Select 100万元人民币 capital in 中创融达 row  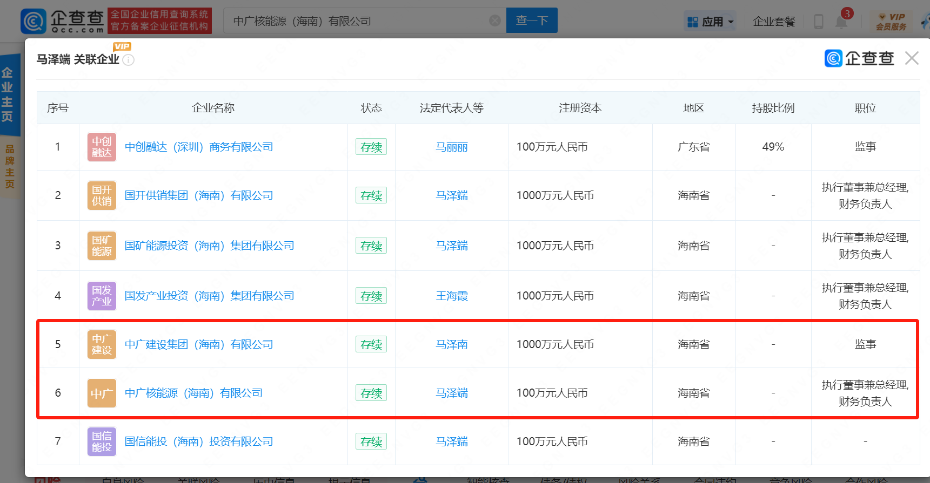click(x=552, y=147)
